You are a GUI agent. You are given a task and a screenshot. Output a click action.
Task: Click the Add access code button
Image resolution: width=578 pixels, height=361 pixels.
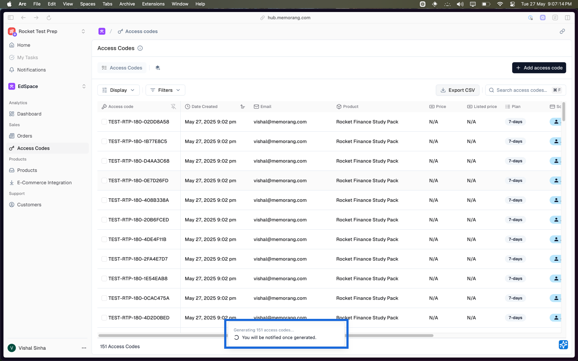click(x=539, y=68)
